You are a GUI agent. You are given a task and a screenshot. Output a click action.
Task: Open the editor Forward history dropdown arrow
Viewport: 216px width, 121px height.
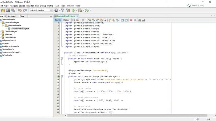pos(86,20)
